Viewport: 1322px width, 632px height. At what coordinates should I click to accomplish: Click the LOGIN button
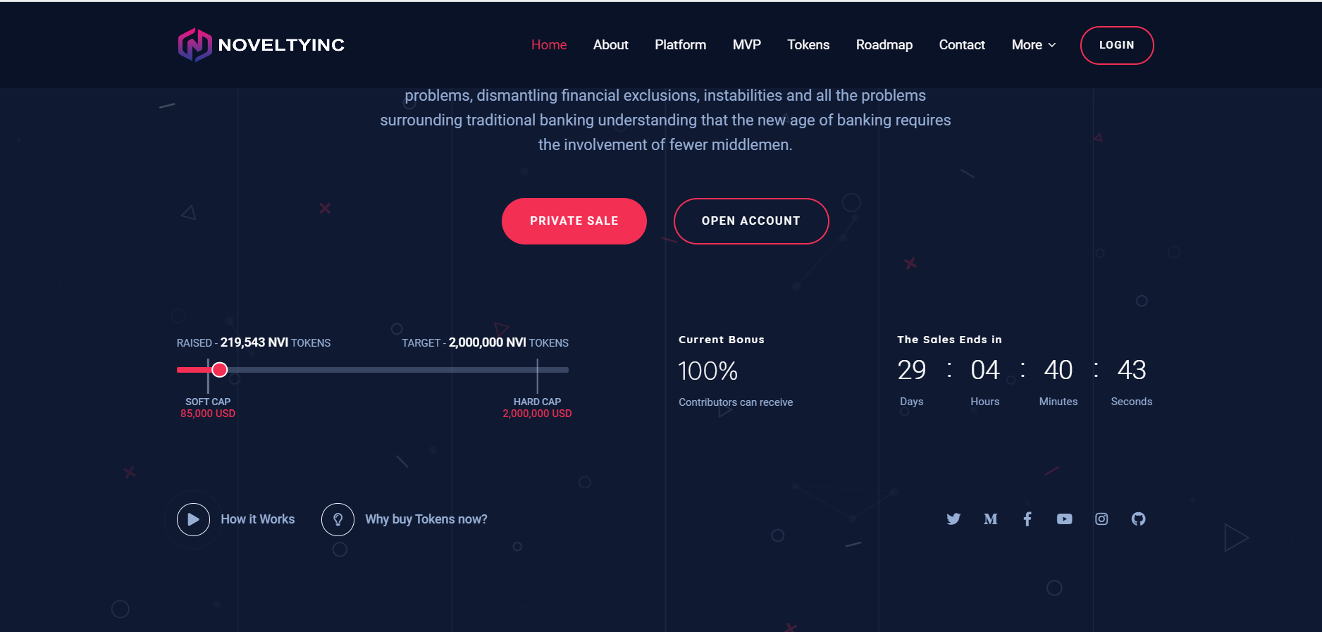point(1116,45)
